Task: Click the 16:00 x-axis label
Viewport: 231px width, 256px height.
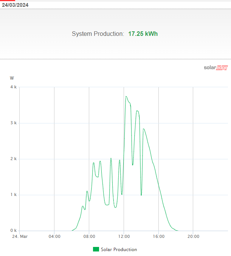Action: point(158,236)
